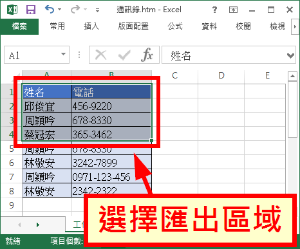Screen dimensions: 300x249
Task: Open the 公式 ribbon tab
Action: [175, 26]
